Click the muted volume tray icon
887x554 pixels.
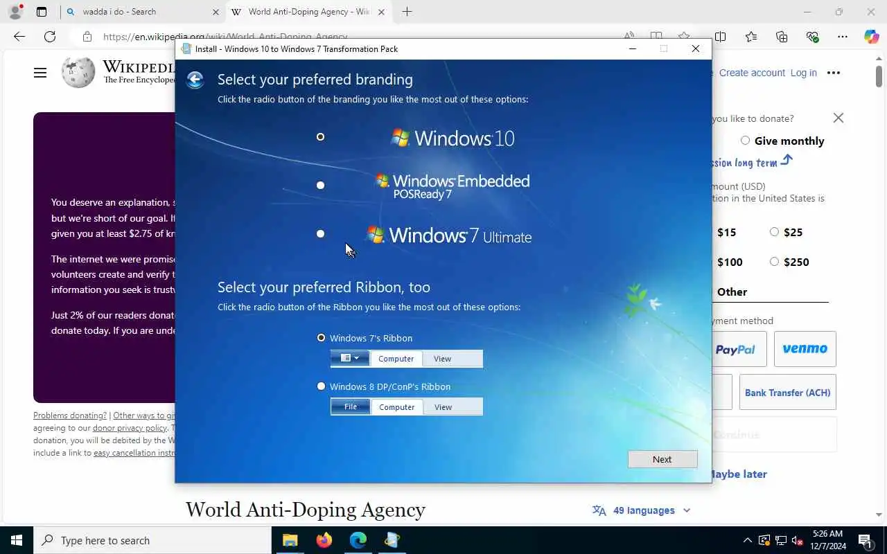click(x=797, y=540)
